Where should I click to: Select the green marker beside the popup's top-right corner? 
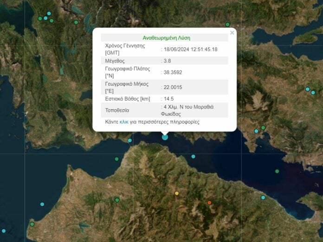pyautogui.click(x=227, y=25)
